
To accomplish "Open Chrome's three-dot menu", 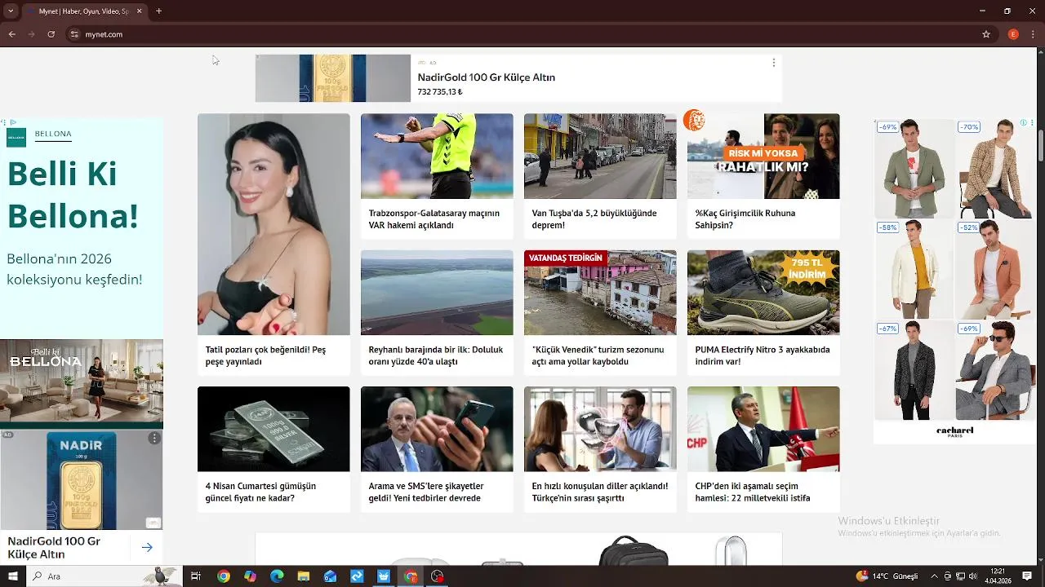I will point(1034,34).
